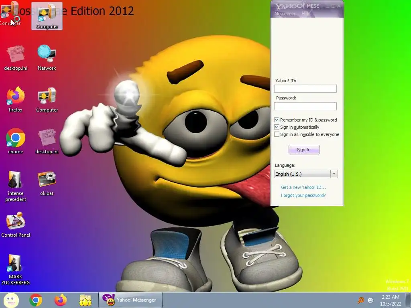The height and width of the screenshot is (308, 411).
Task: Open the eggs folder icon on the taskbar
Action: 85,300
